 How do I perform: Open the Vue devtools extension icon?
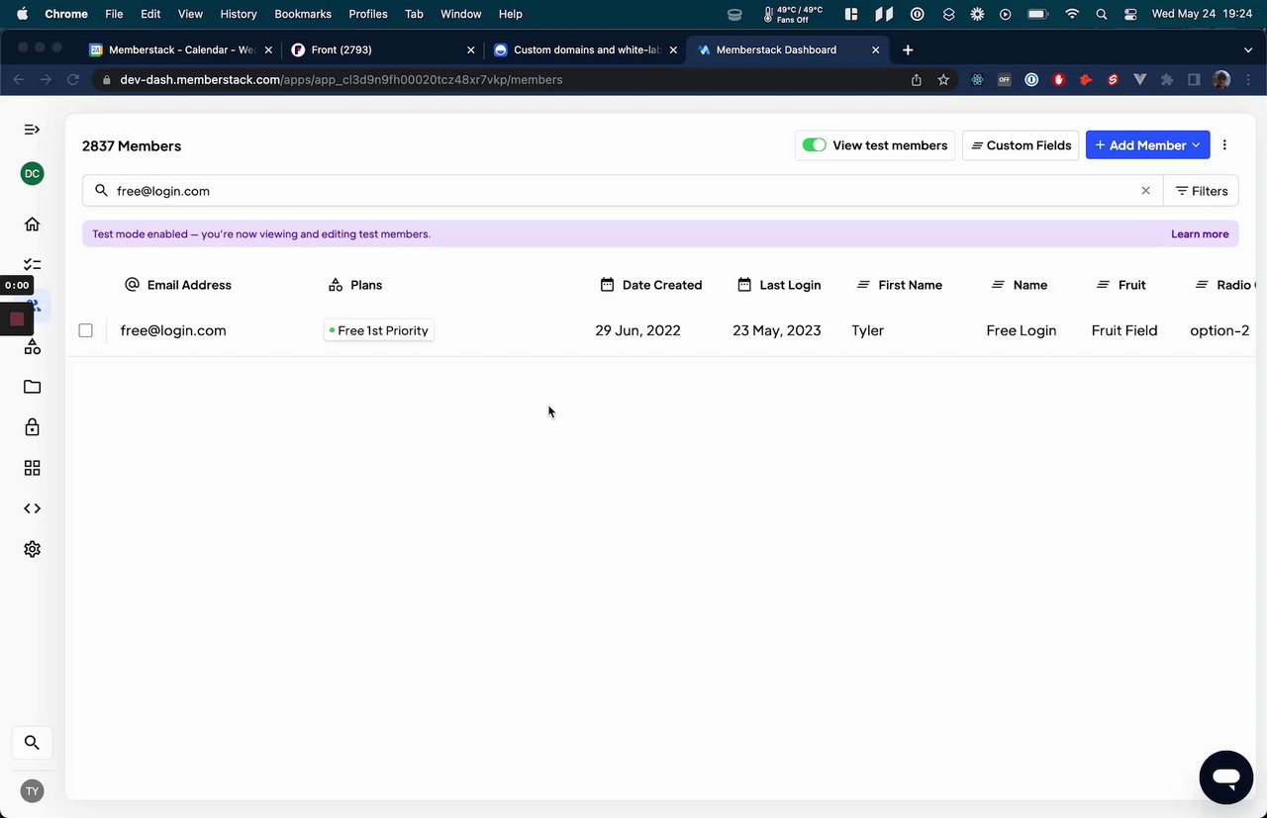click(1139, 79)
